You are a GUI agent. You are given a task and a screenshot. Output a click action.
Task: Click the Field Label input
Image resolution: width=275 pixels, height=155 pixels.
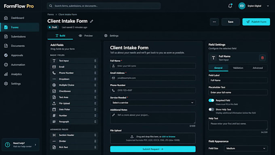(238, 80)
